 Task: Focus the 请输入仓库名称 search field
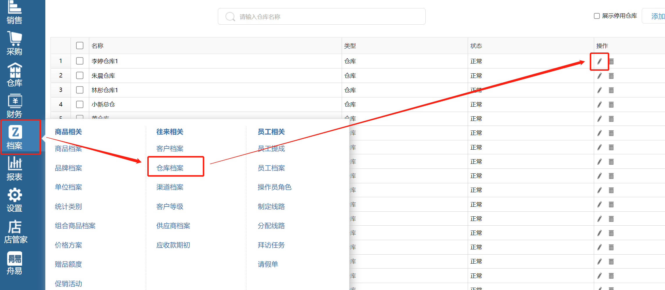322,17
